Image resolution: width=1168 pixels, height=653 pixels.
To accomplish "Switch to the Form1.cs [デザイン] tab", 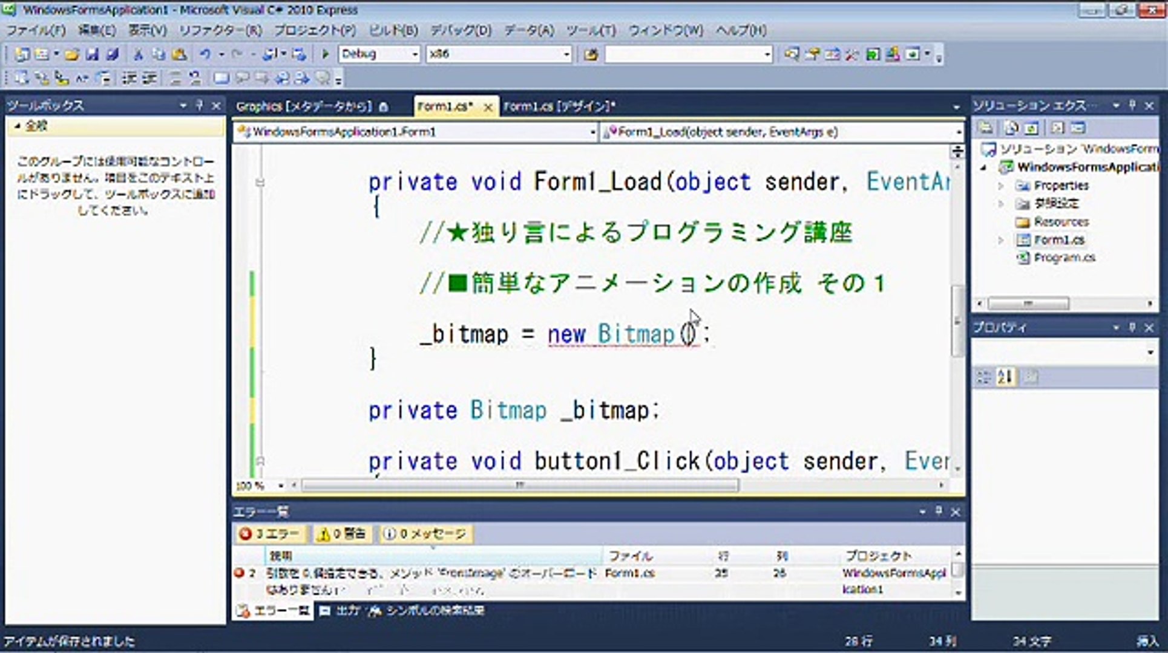I will click(560, 106).
